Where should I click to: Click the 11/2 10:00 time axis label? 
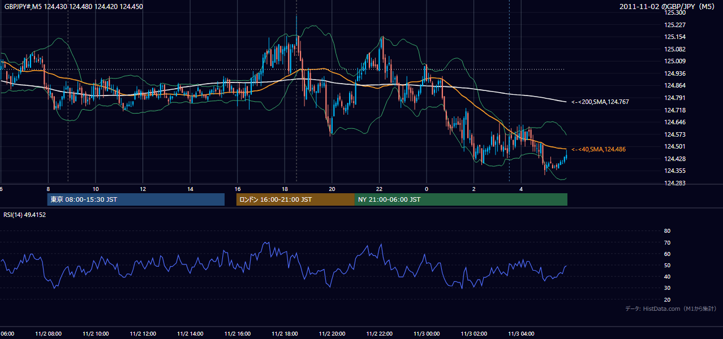click(96, 333)
